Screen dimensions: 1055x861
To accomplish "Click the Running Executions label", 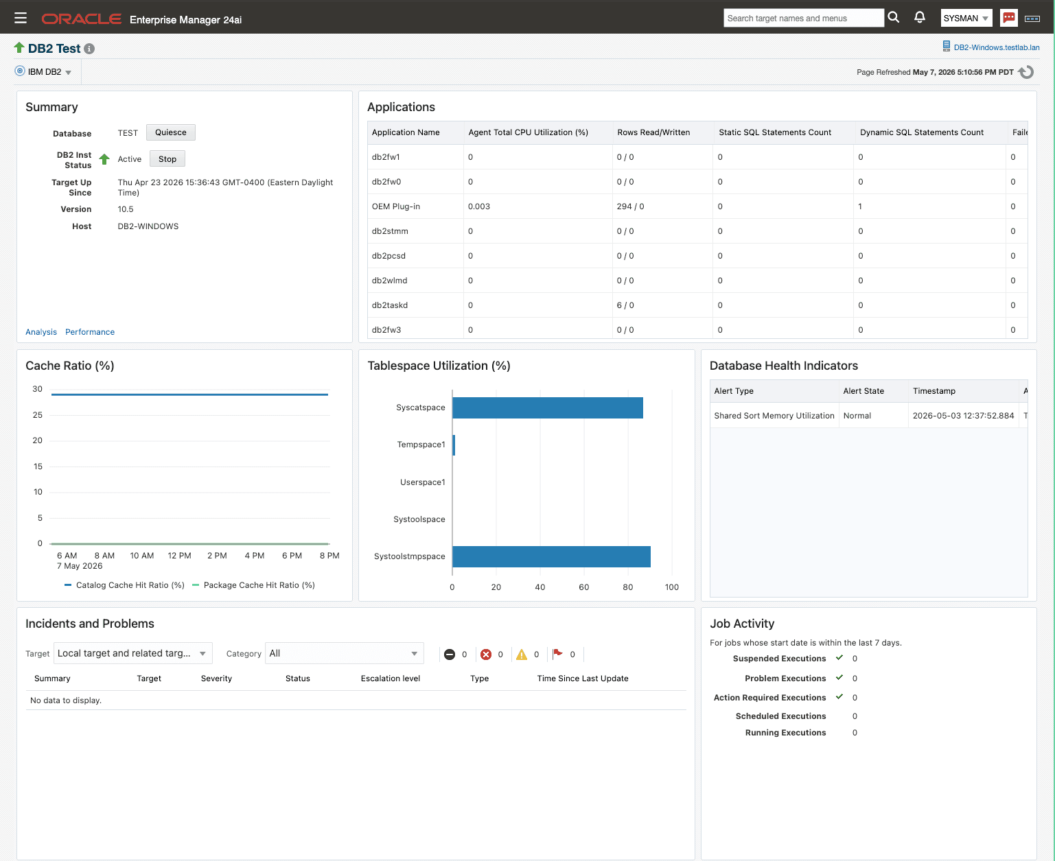I will [x=785, y=733].
